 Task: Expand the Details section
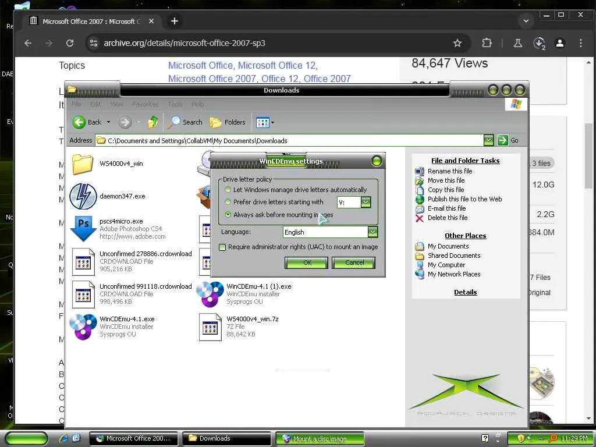pos(465,292)
